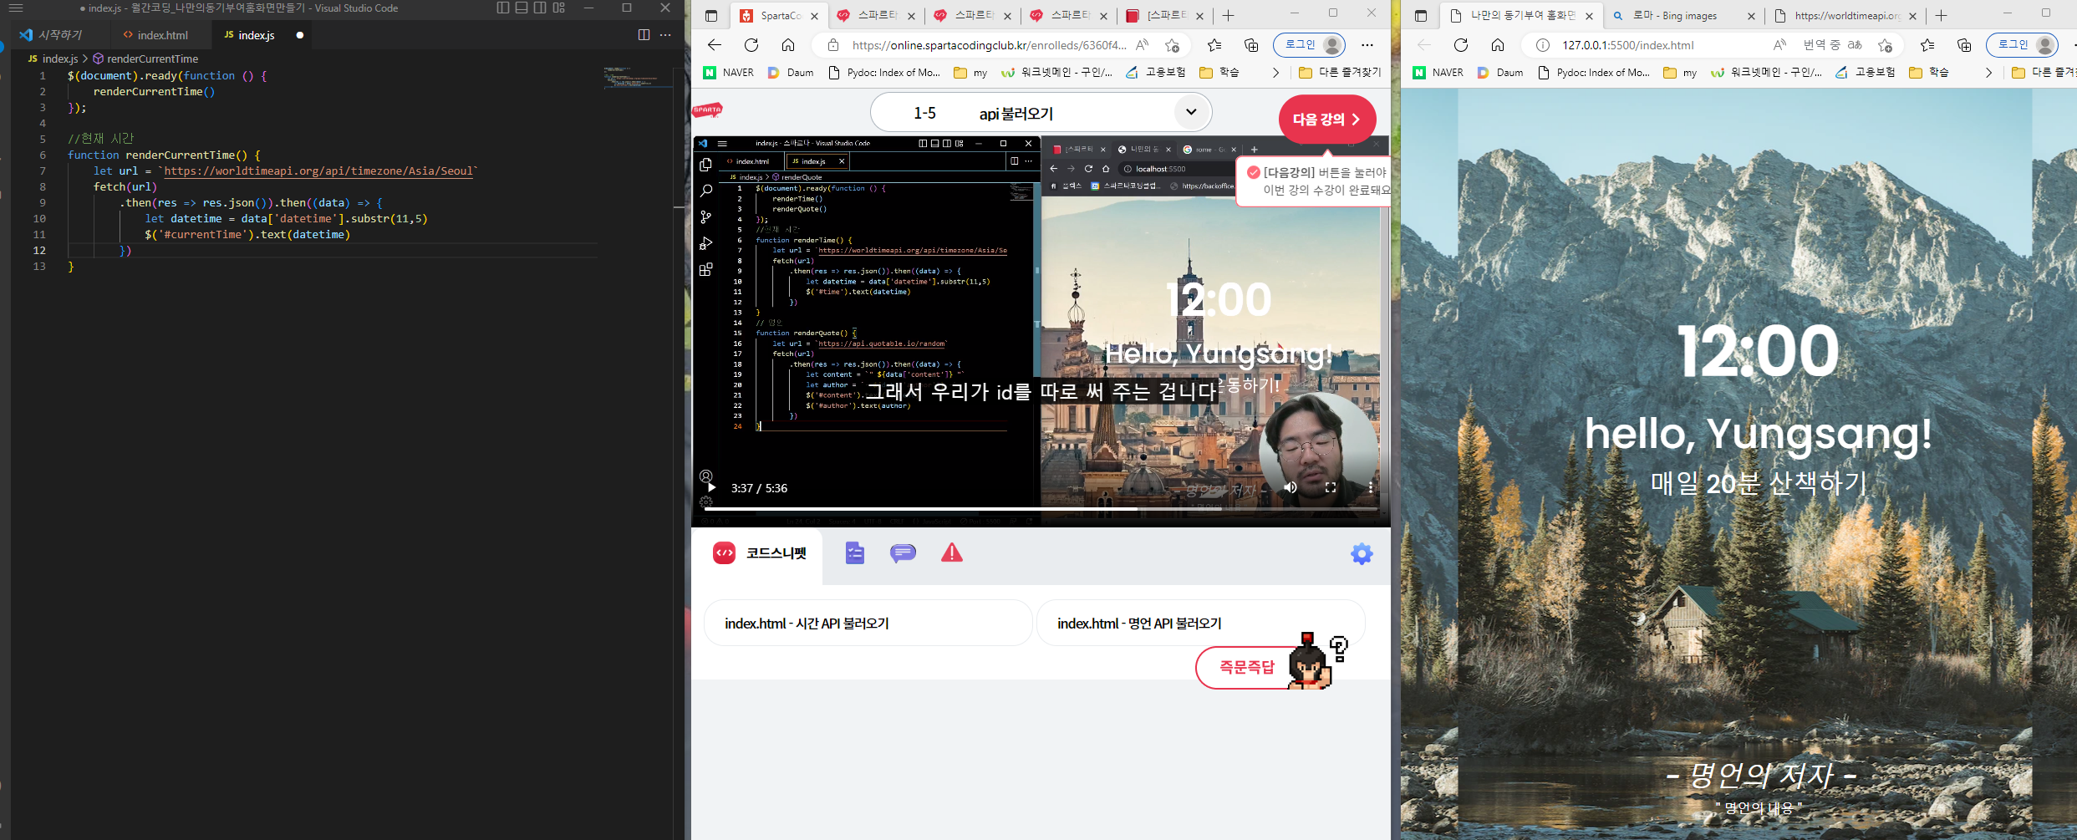Show more bookmarks in the Sparta browser

pos(1275,73)
